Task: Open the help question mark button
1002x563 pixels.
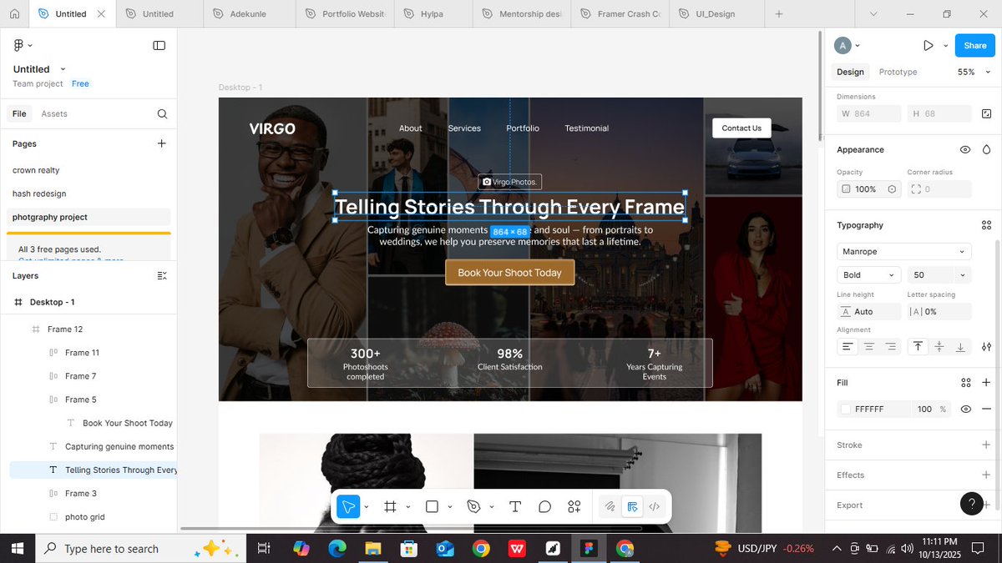Action: coord(972,504)
